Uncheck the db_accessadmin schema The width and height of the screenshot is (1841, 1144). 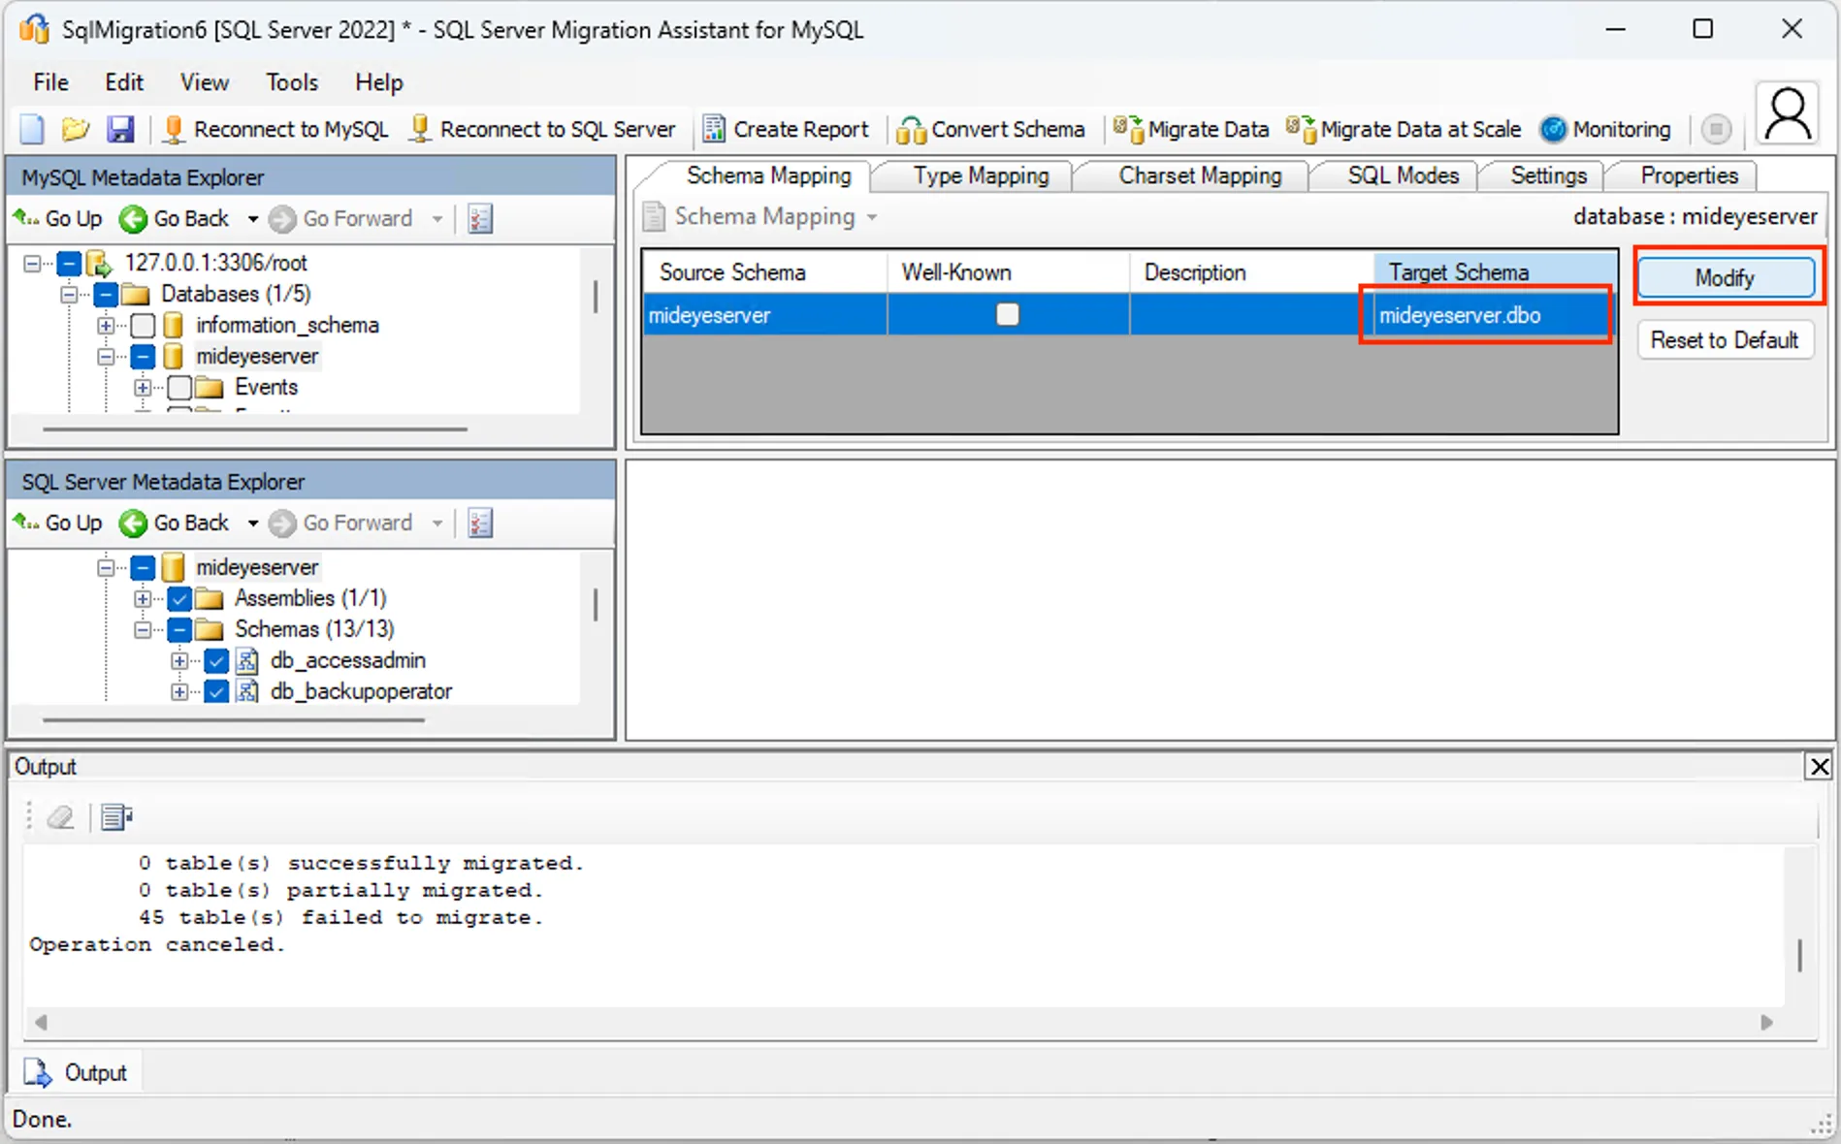[216, 660]
